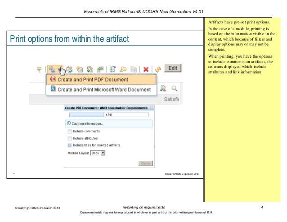
Task: Click the blue circular arrows with checkmark icon
Action: pyautogui.click(x=70, y=69)
